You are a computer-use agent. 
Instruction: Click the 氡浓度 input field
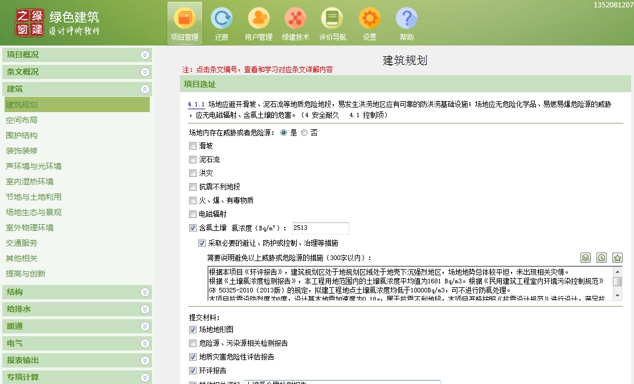pos(320,228)
